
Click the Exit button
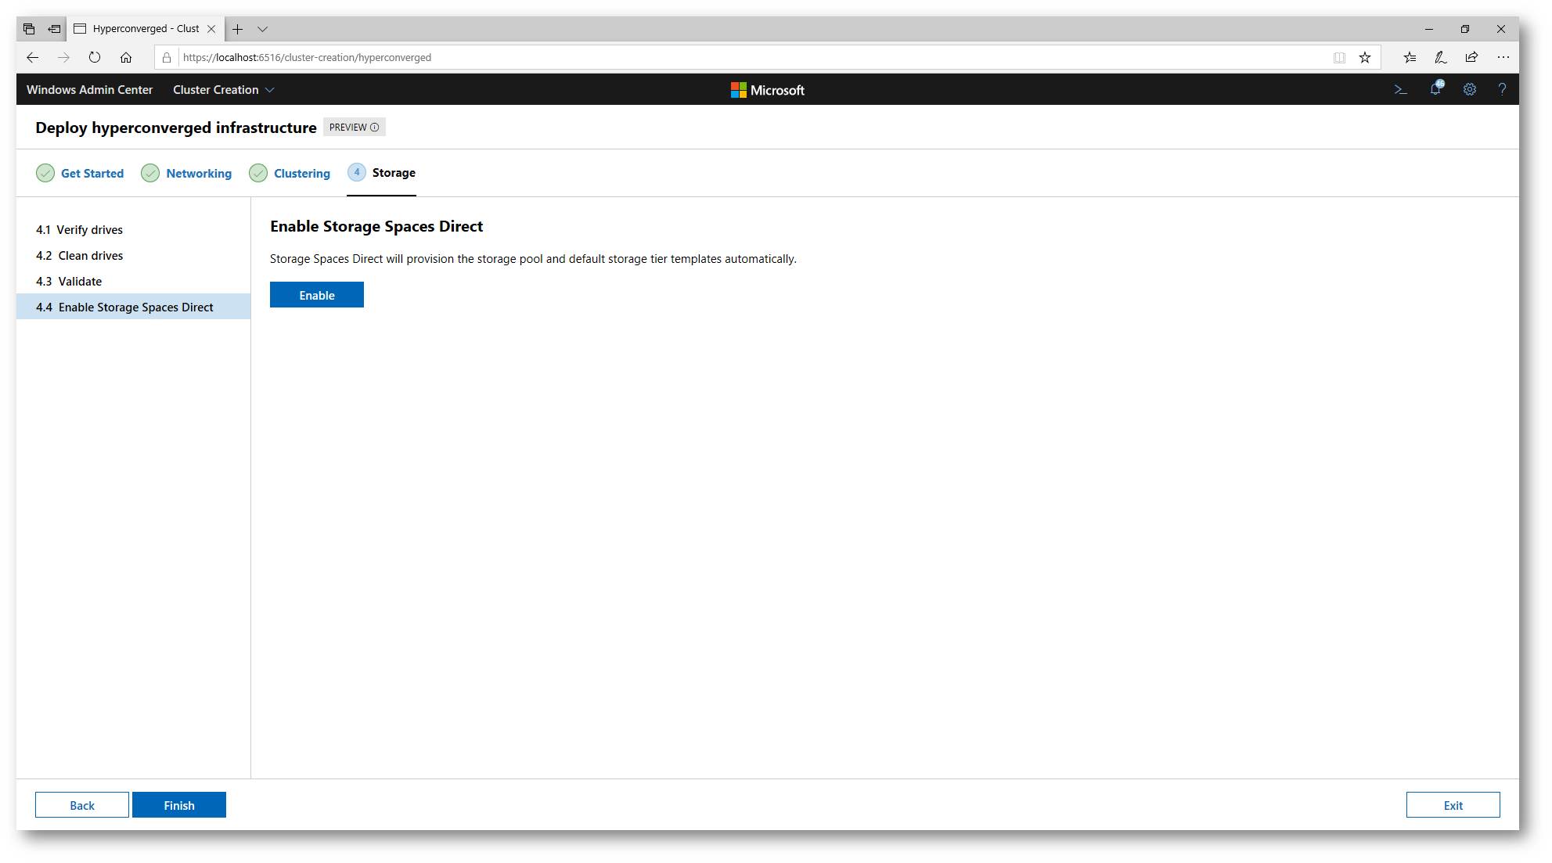point(1453,805)
